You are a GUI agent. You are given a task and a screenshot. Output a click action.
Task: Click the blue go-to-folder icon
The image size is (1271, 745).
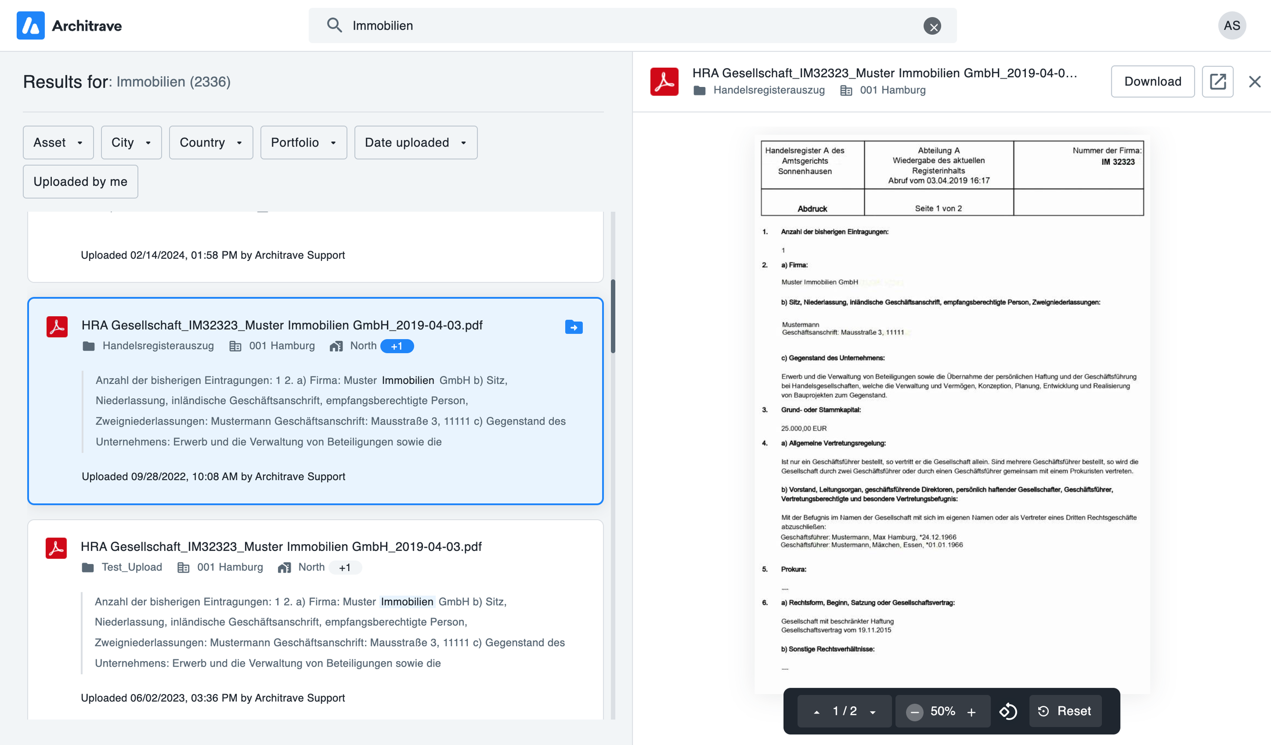573,327
